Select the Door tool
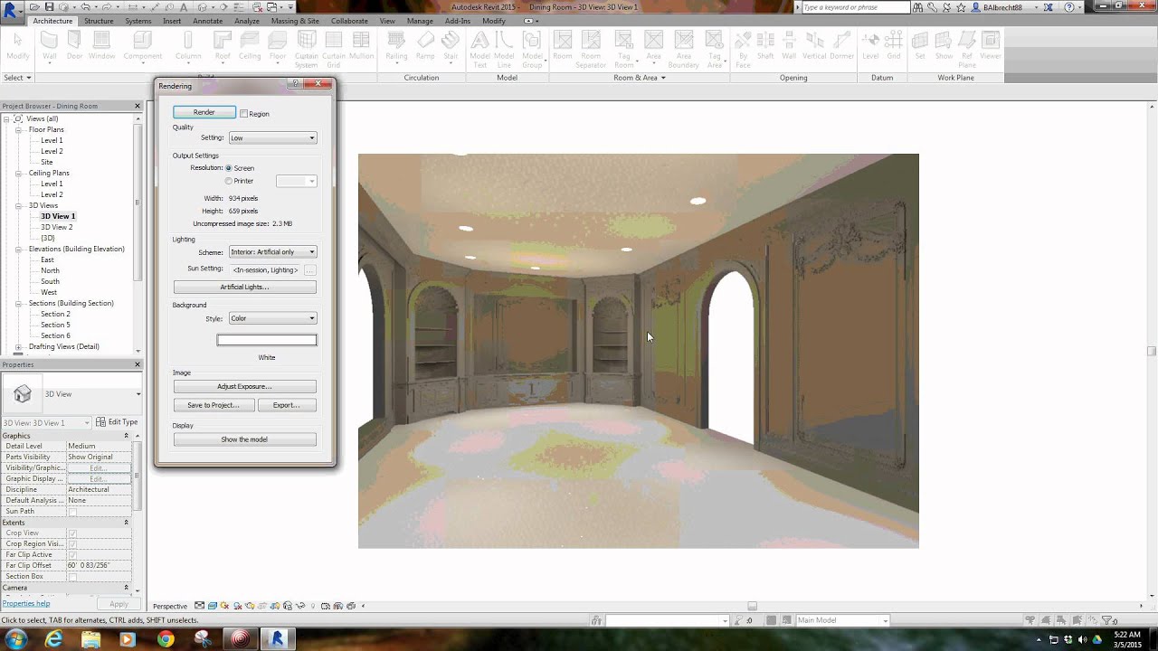1158x651 pixels. click(x=74, y=45)
